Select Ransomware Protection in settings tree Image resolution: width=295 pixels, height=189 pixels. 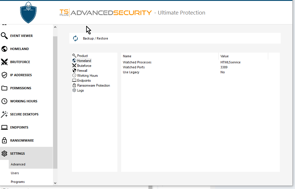click(93, 85)
